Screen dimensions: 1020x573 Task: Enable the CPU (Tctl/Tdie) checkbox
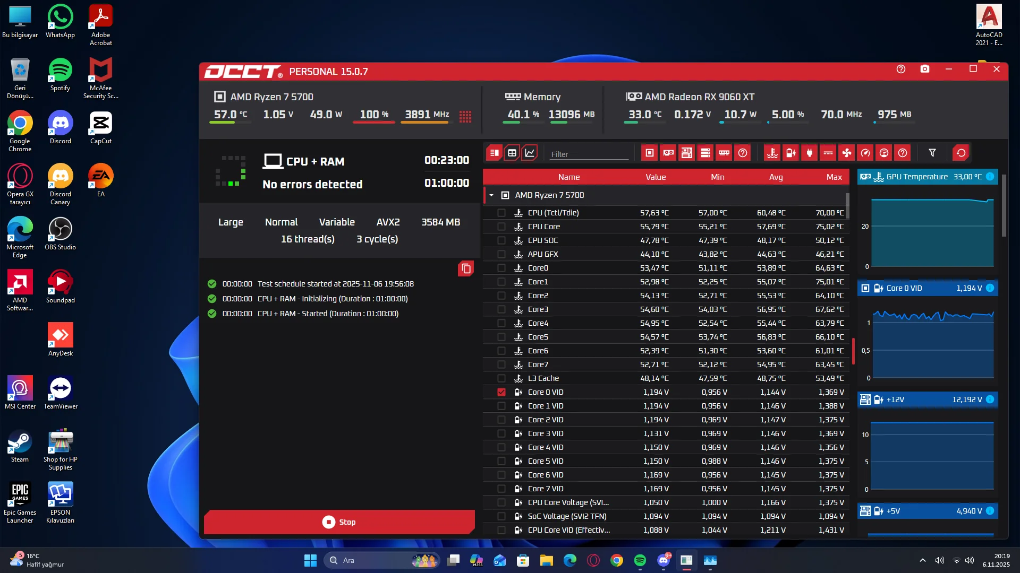pos(501,213)
